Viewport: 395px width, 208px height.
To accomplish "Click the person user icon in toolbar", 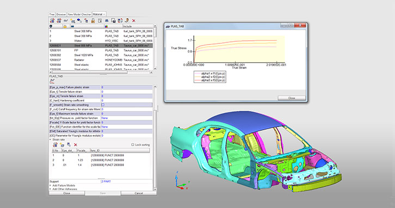I will coord(127,21).
